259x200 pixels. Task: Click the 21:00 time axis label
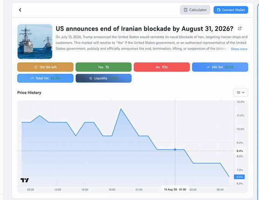pos(139,190)
